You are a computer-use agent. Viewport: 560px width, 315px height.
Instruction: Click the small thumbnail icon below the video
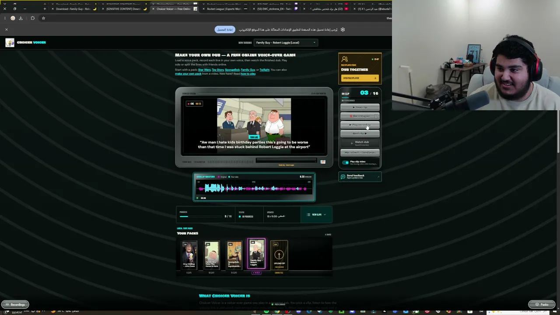(x=323, y=162)
